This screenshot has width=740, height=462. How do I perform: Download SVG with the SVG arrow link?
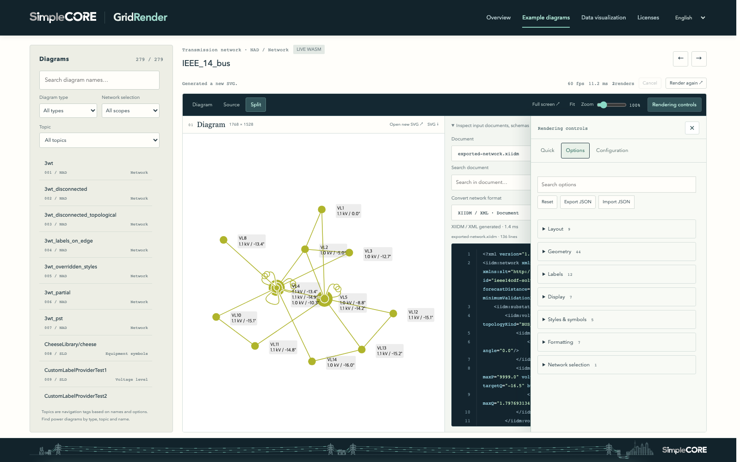point(433,124)
